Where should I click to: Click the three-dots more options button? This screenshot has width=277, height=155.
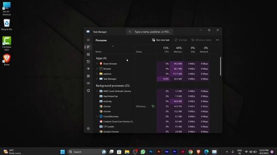(217, 40)
